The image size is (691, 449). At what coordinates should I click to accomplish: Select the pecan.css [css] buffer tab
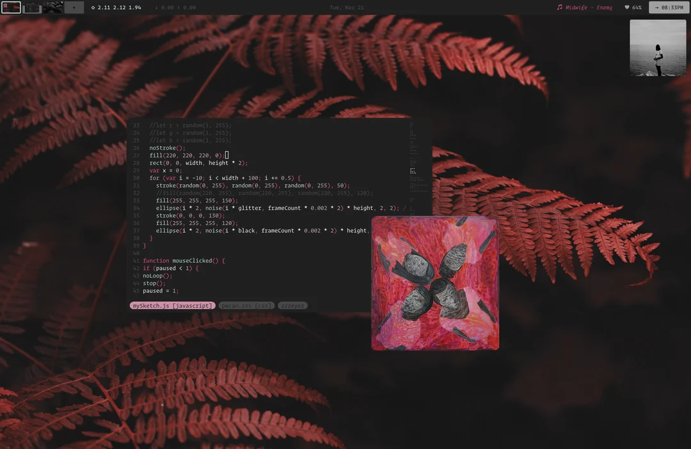246,306
